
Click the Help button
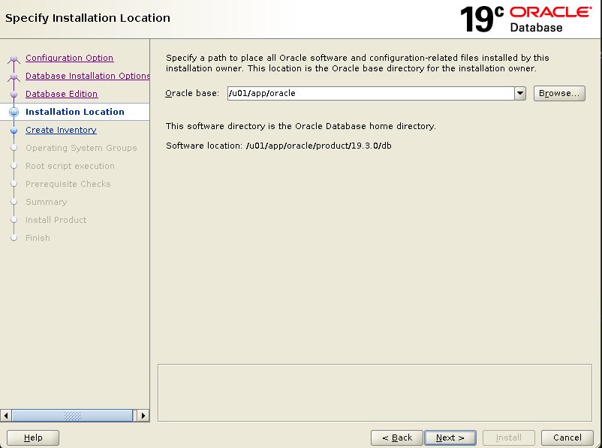33,437
